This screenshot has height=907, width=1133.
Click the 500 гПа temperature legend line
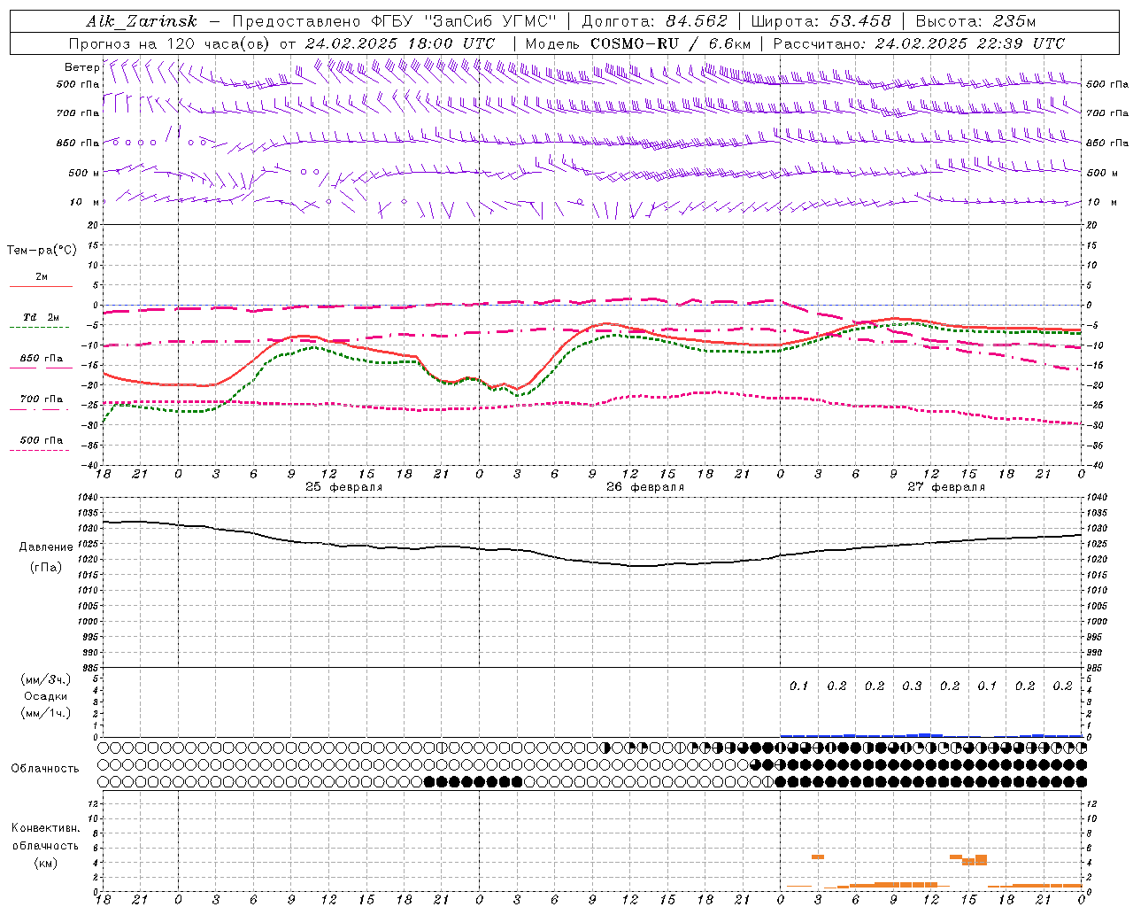click(x=39, y=450)
